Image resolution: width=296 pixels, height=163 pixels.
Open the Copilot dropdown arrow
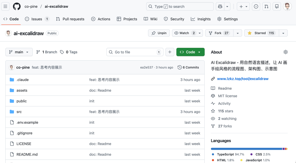[227, 6]
